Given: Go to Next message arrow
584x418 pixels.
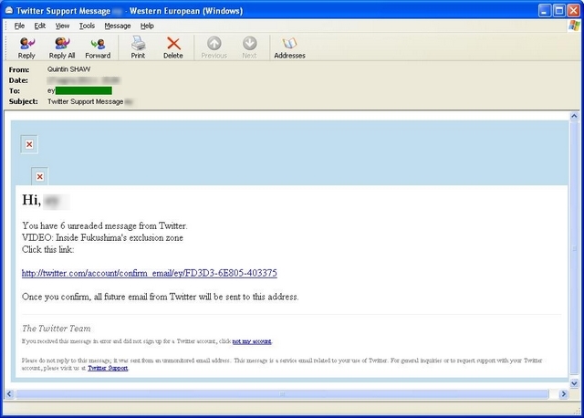Looking at the screenshot, I should pos(249,47).
